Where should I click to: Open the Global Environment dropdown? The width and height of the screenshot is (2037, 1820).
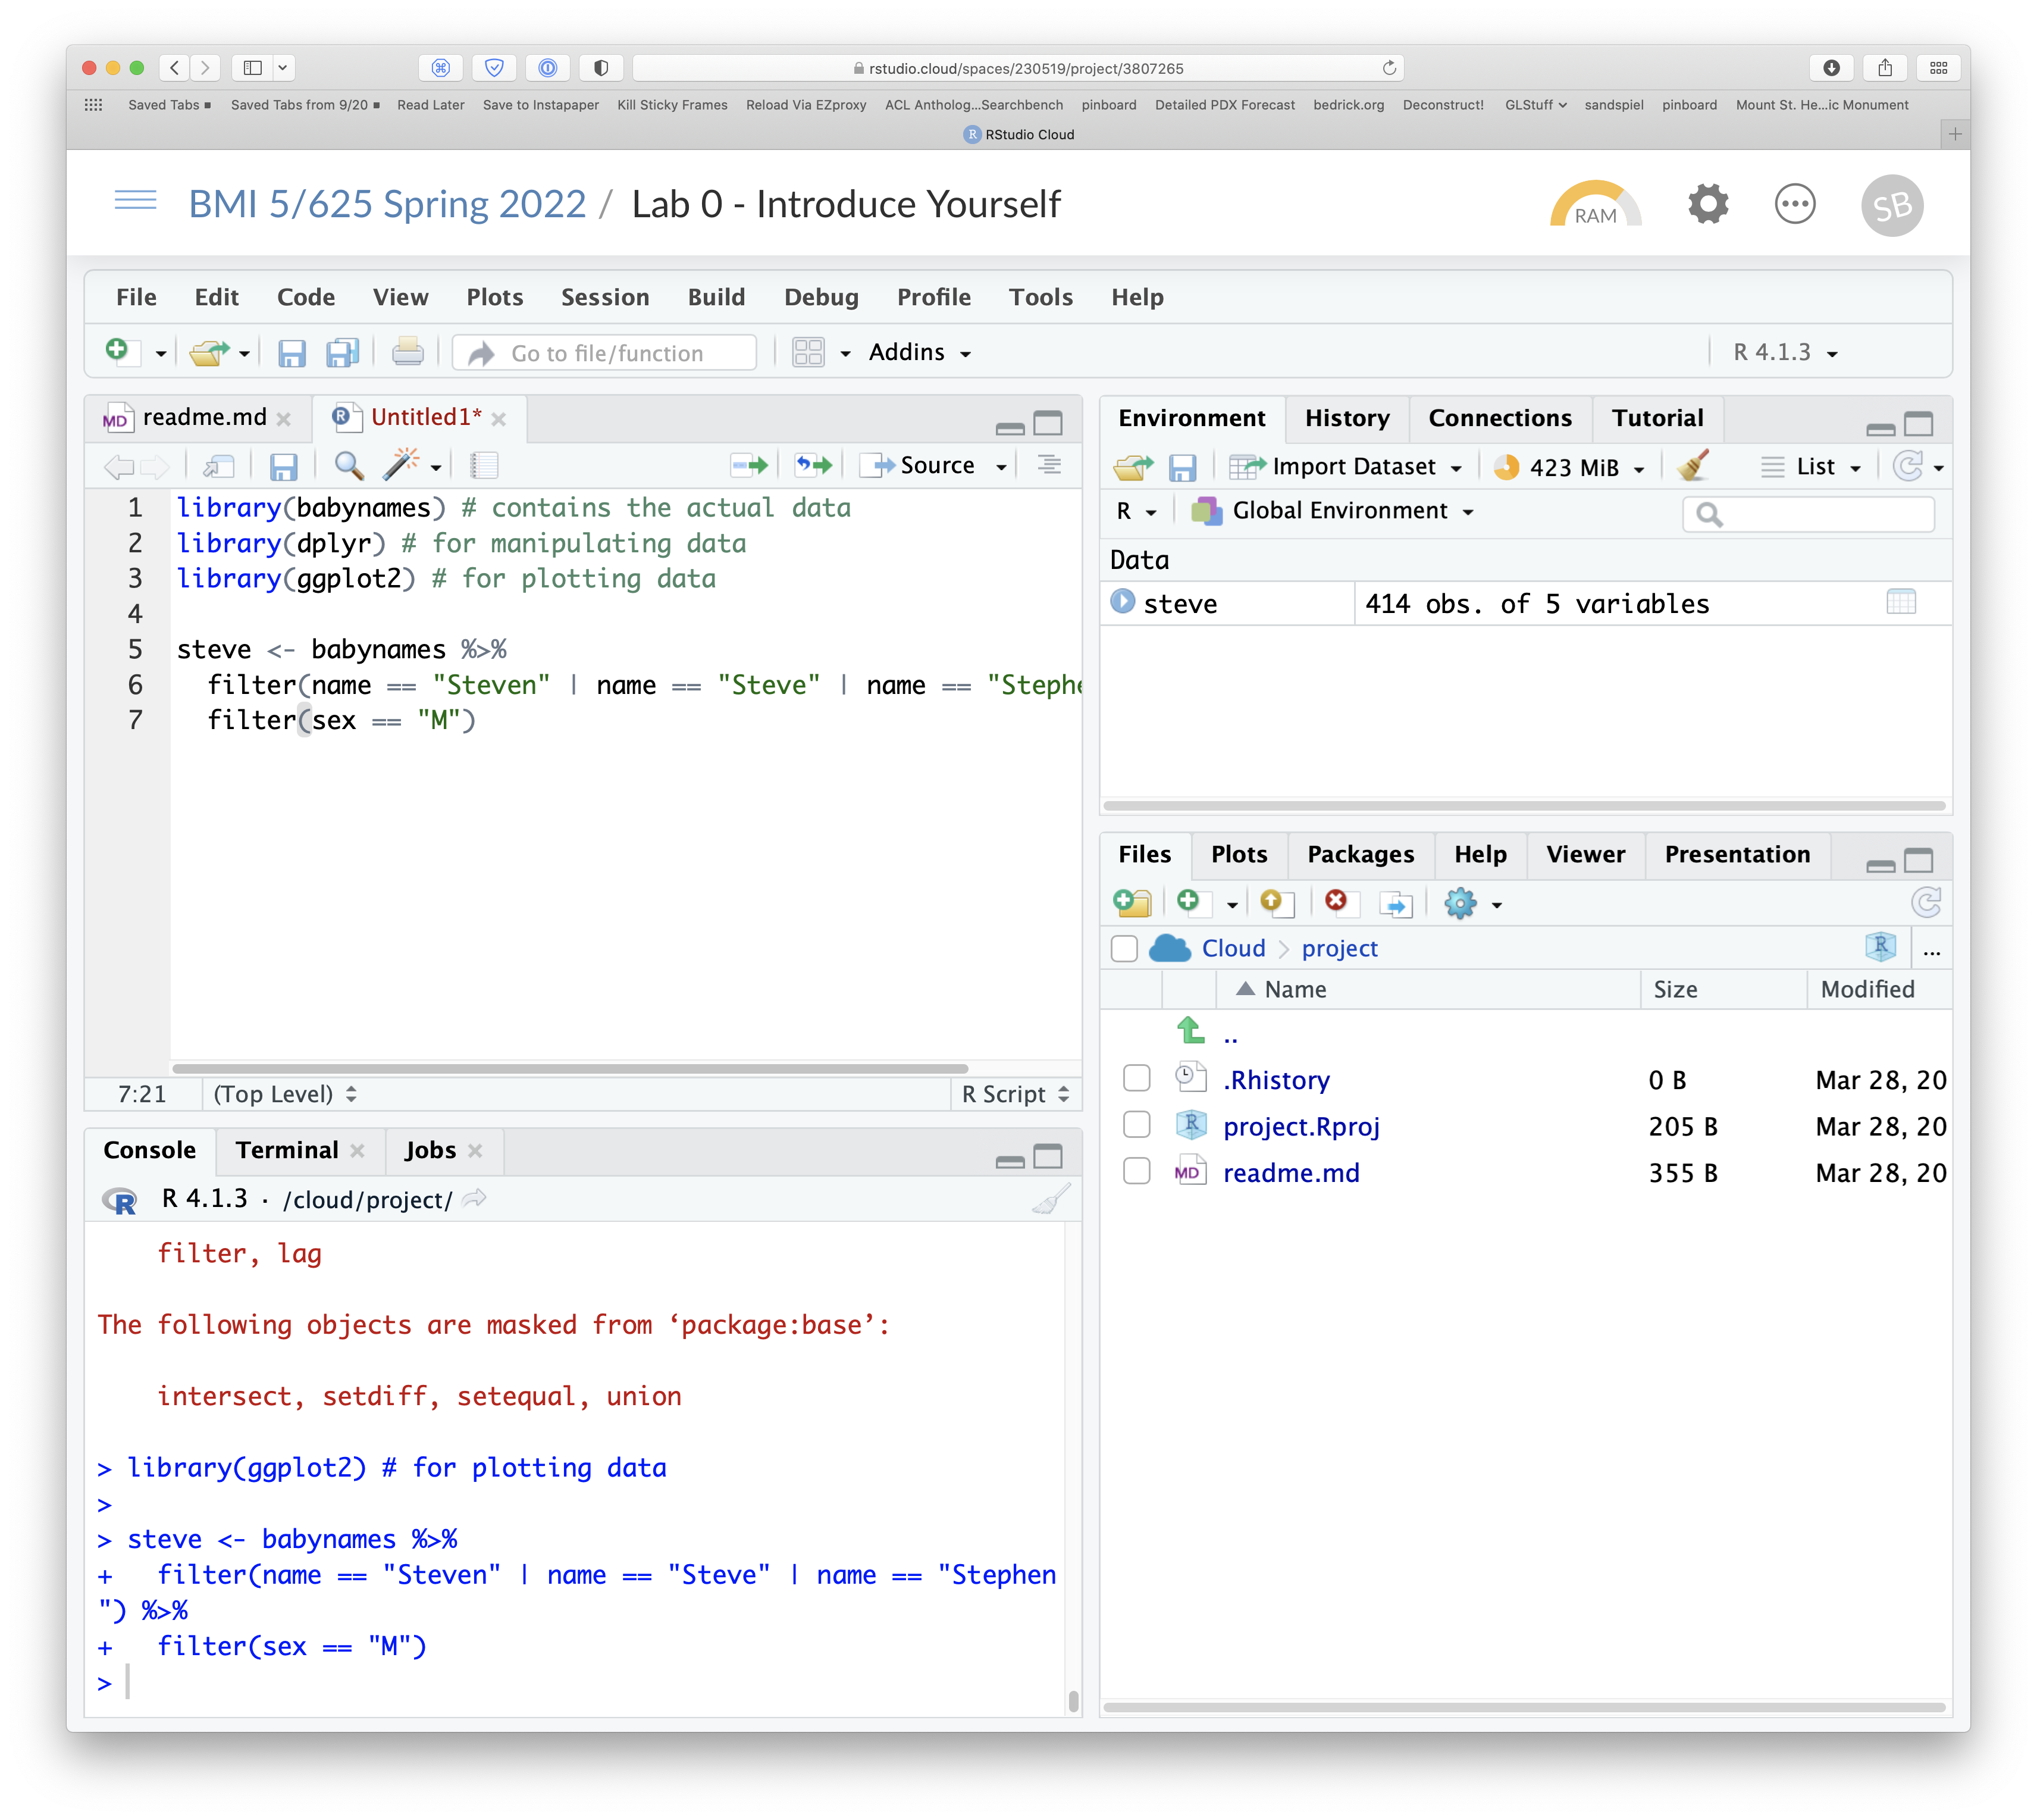coord(1339,511)
